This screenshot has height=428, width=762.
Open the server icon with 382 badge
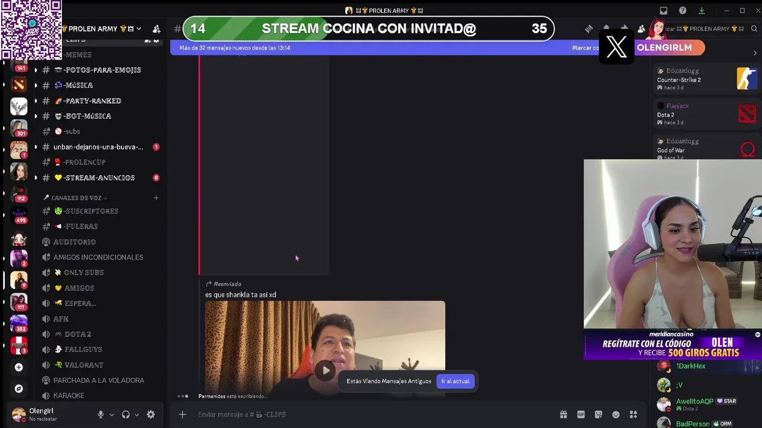click(x=19, y=323)
